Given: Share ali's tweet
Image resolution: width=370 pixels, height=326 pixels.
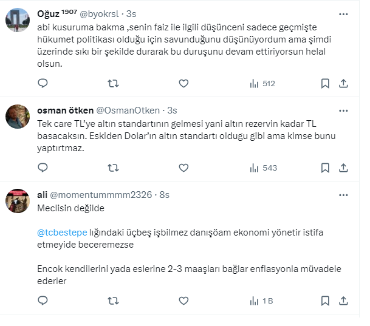Looking at the screenshot, I should pyautogui.click(x=343, y=300).
